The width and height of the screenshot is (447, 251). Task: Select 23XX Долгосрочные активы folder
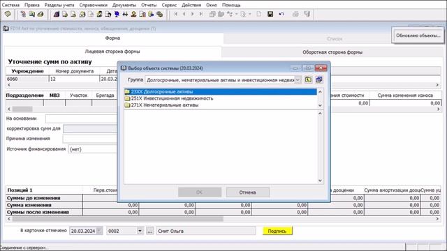pyautogui.click(x=221, y=91)
